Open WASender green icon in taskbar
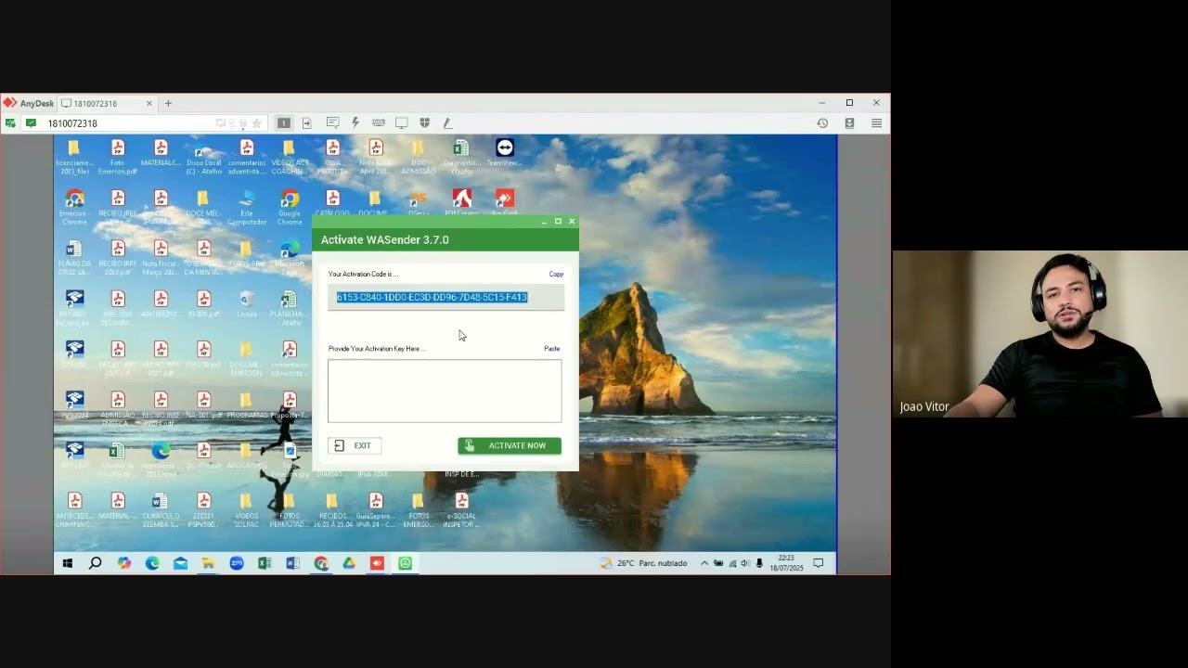The width and height of the screenshot is (1188, 668). pyautogui.click(x=406, y=563)
